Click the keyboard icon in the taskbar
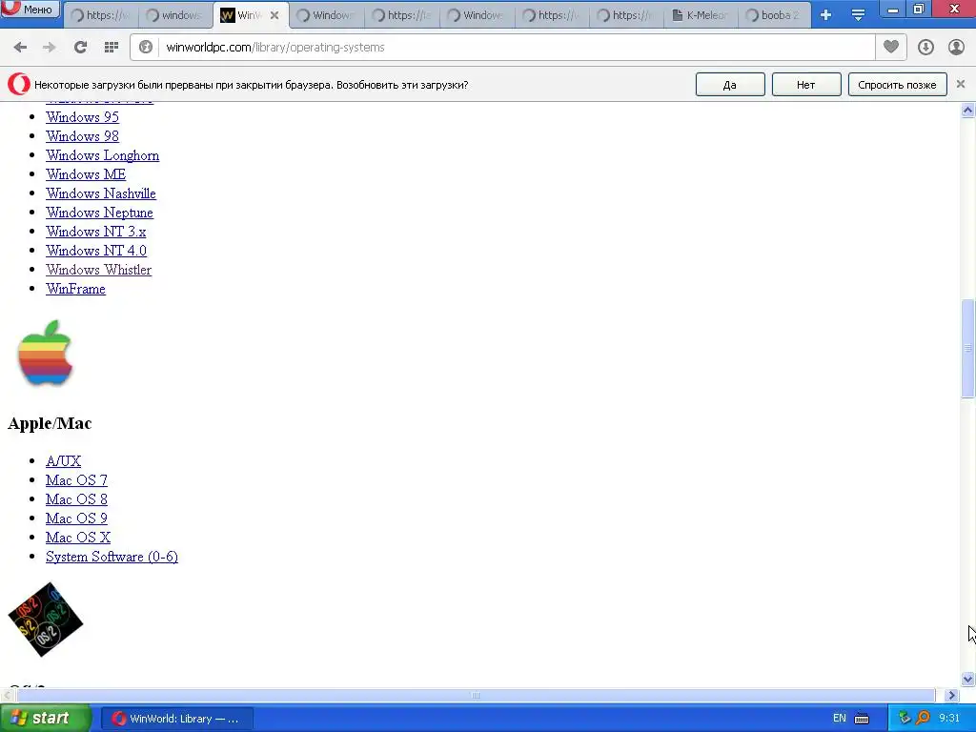The width and height of the screenshot is (976, 732). (x=862, y=719)
